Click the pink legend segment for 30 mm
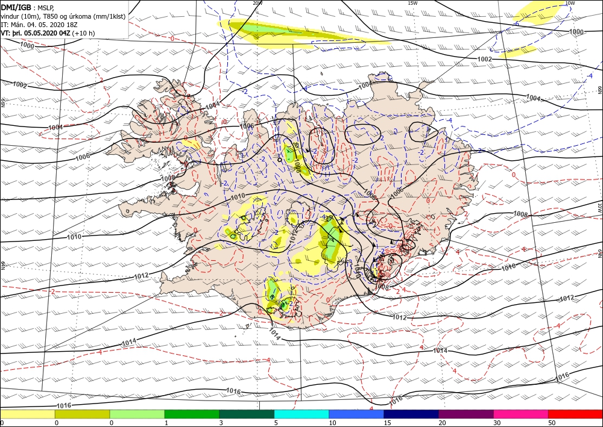 521,414
